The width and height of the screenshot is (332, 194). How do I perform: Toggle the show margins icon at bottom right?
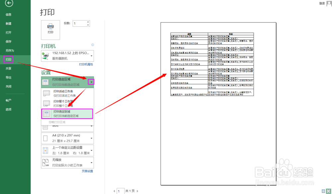pos(323,191)
